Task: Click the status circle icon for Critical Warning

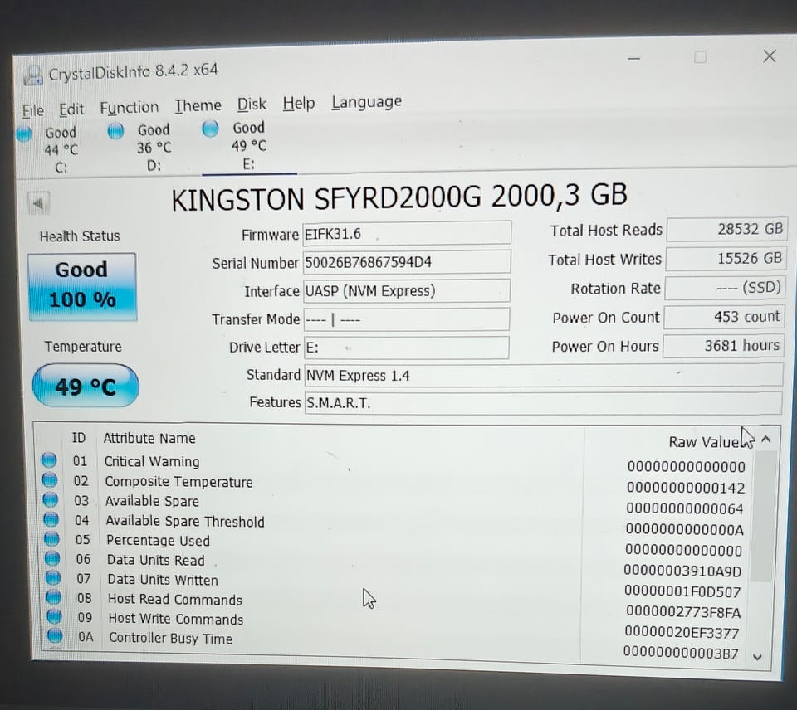Action: point(49,460)
